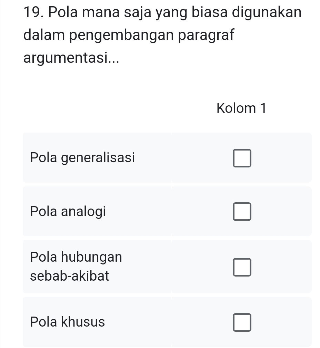
Task: Toggle the checkbox in the first answer row
Action: tap(242, 158)
